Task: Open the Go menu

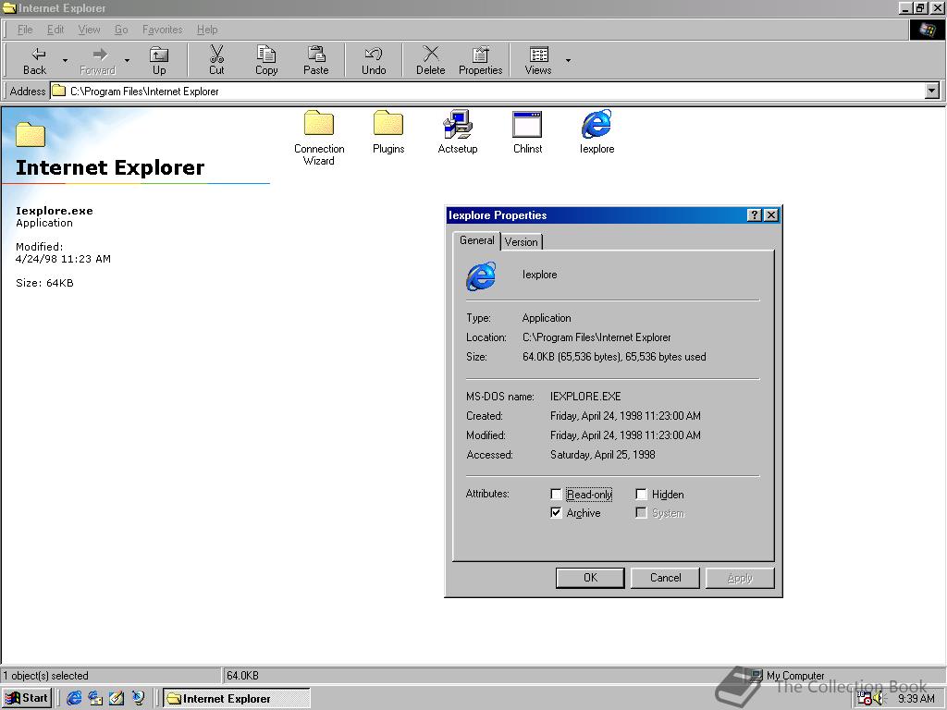Action: (x=121, y=30)
